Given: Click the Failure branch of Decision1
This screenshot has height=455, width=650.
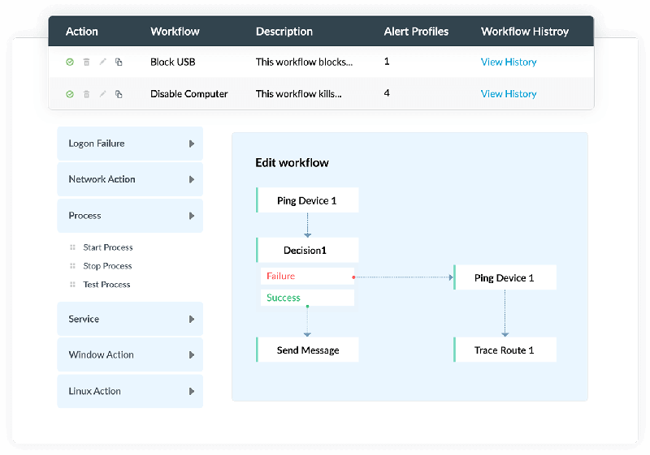Looking at the screenshot, I should pyautogui.click(x=307, y=276).
